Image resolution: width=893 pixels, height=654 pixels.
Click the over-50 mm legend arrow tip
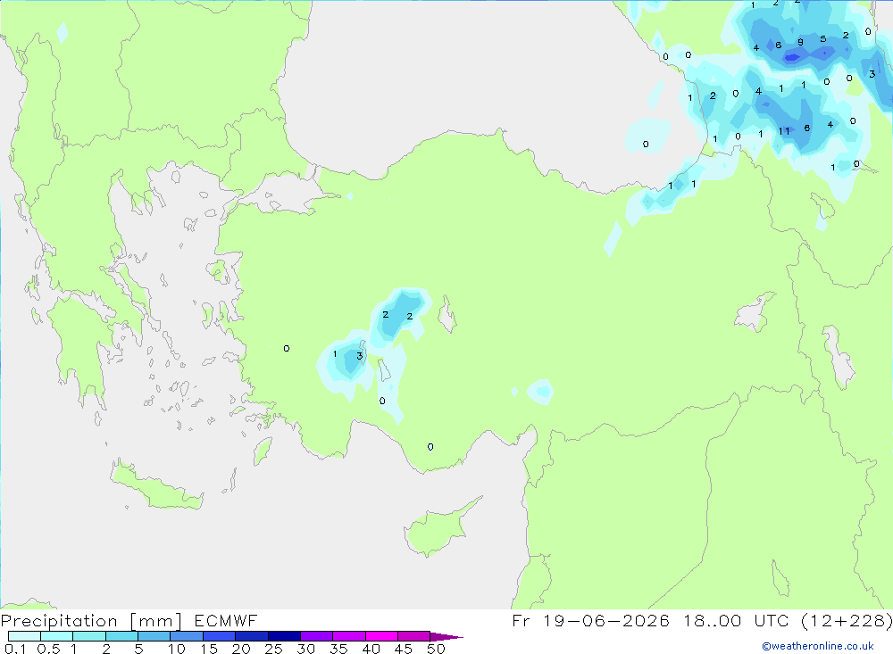pyautogui.click(x=446, y=636)
